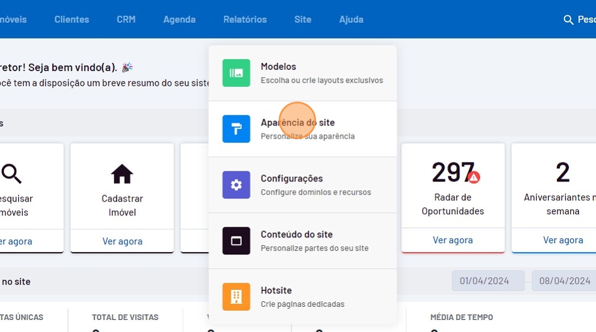
Task: Open the Relatórios menu
Action: pyautogui.click(x=245, y=20)
